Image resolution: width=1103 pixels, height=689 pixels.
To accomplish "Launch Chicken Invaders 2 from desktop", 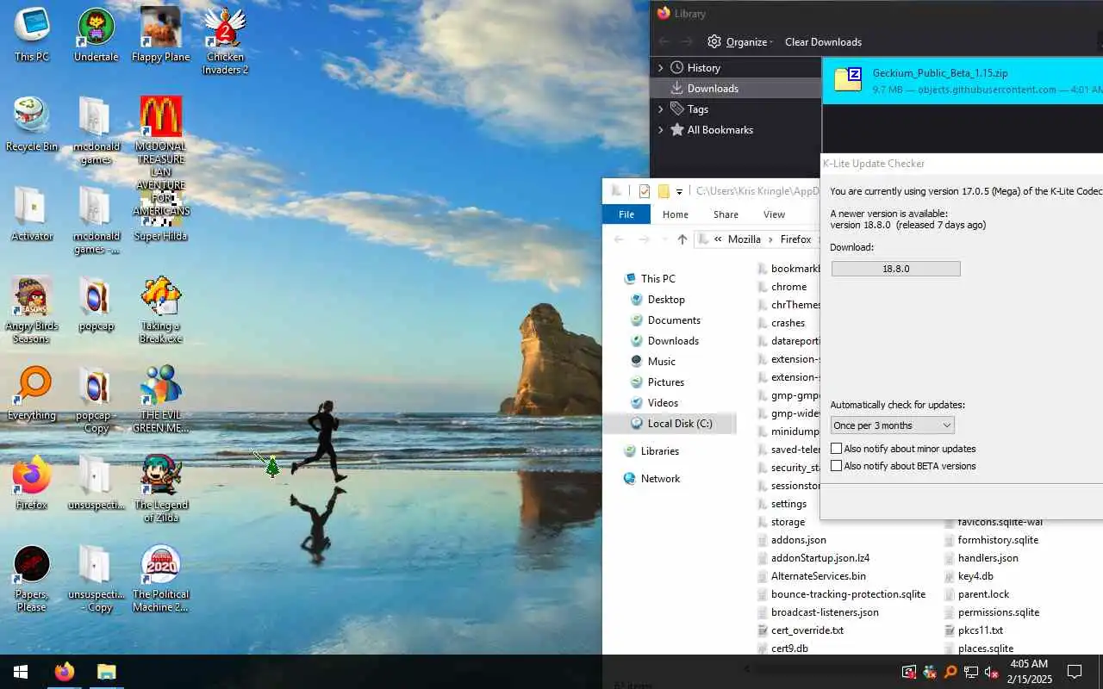I will (x=225, y=40).
